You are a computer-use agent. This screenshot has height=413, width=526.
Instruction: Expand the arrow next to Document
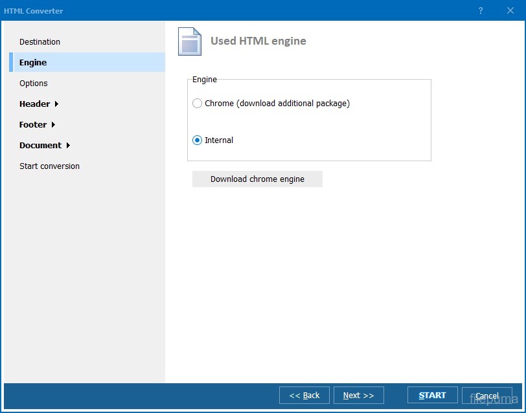click(x=68, y=146)
